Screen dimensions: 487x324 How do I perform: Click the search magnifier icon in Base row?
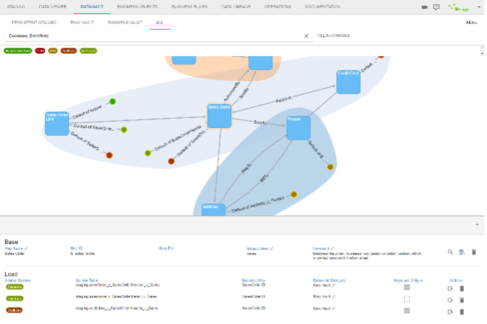pos(450,252)
